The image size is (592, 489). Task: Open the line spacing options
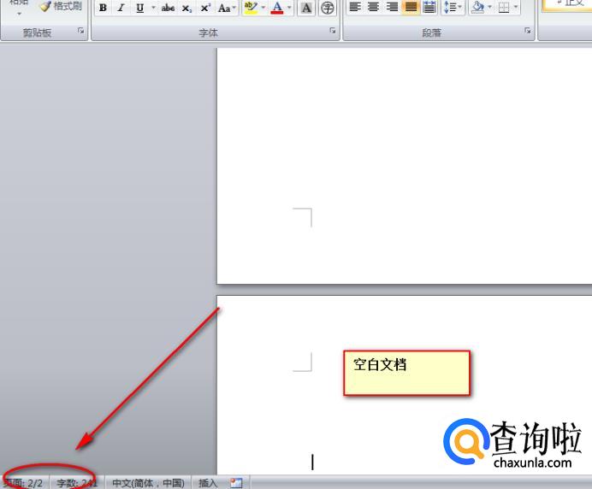click(452, 7)
